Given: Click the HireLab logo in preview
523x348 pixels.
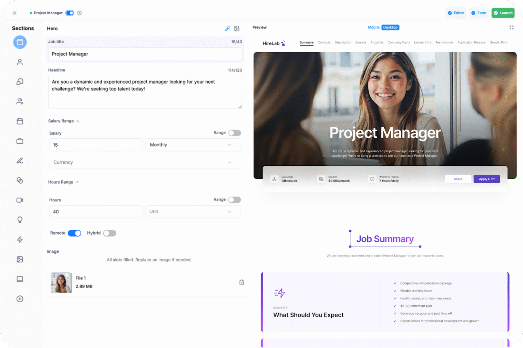Looking at the screenshot, I should point(274,43).
